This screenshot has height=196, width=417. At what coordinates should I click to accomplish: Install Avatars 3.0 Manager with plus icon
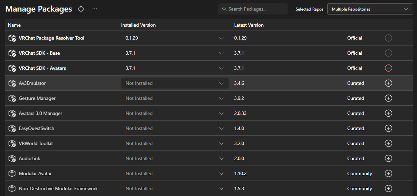click(389, 113)
